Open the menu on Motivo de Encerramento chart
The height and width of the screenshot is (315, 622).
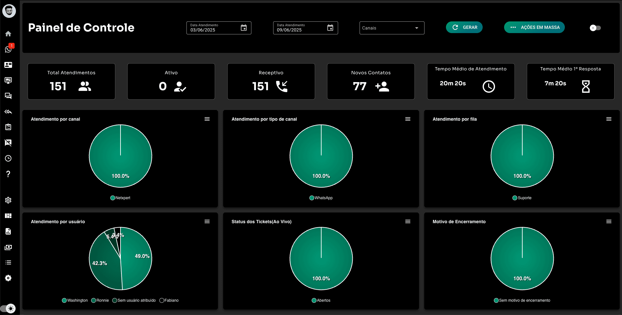pos(608,221)
